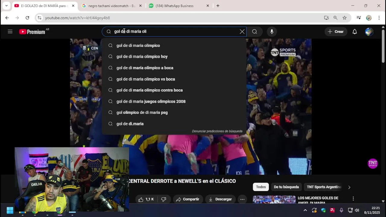This screenshot has height=217, width=386.
Task: Choose 'gol de di maria juegos olimpicos 2008'
Action: pyautogui.click(x=174, y=101)
